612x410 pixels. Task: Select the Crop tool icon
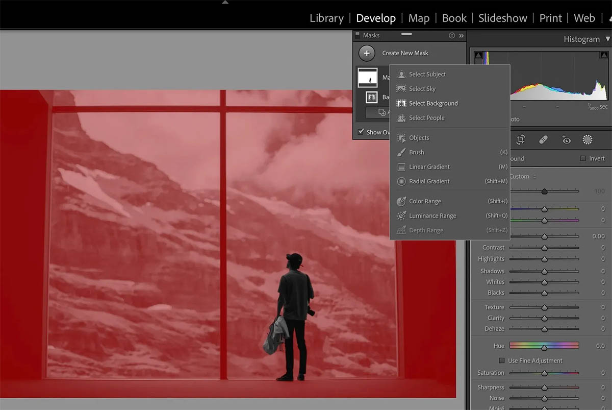(521, 140)
